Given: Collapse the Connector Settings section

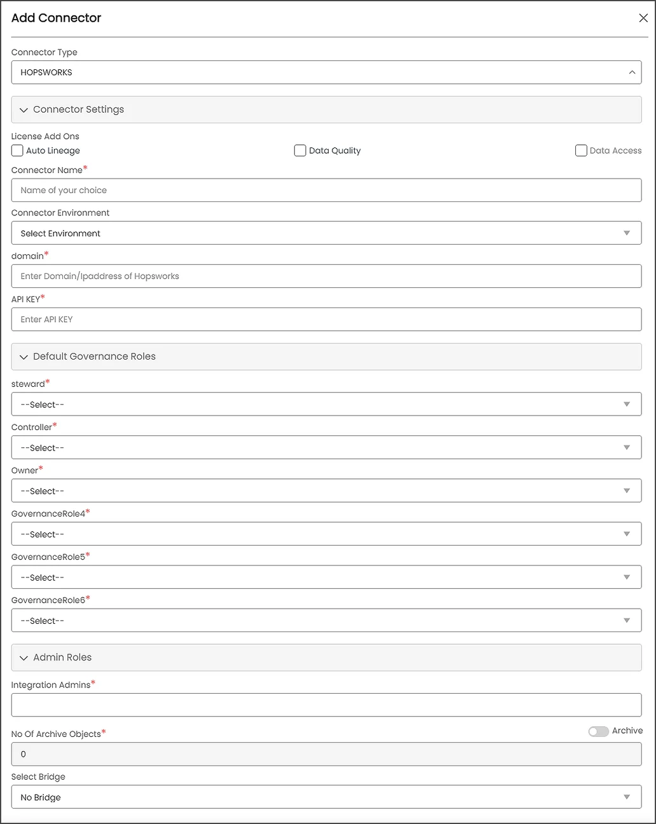Looking at the screenshot, I should coord(24,110).
